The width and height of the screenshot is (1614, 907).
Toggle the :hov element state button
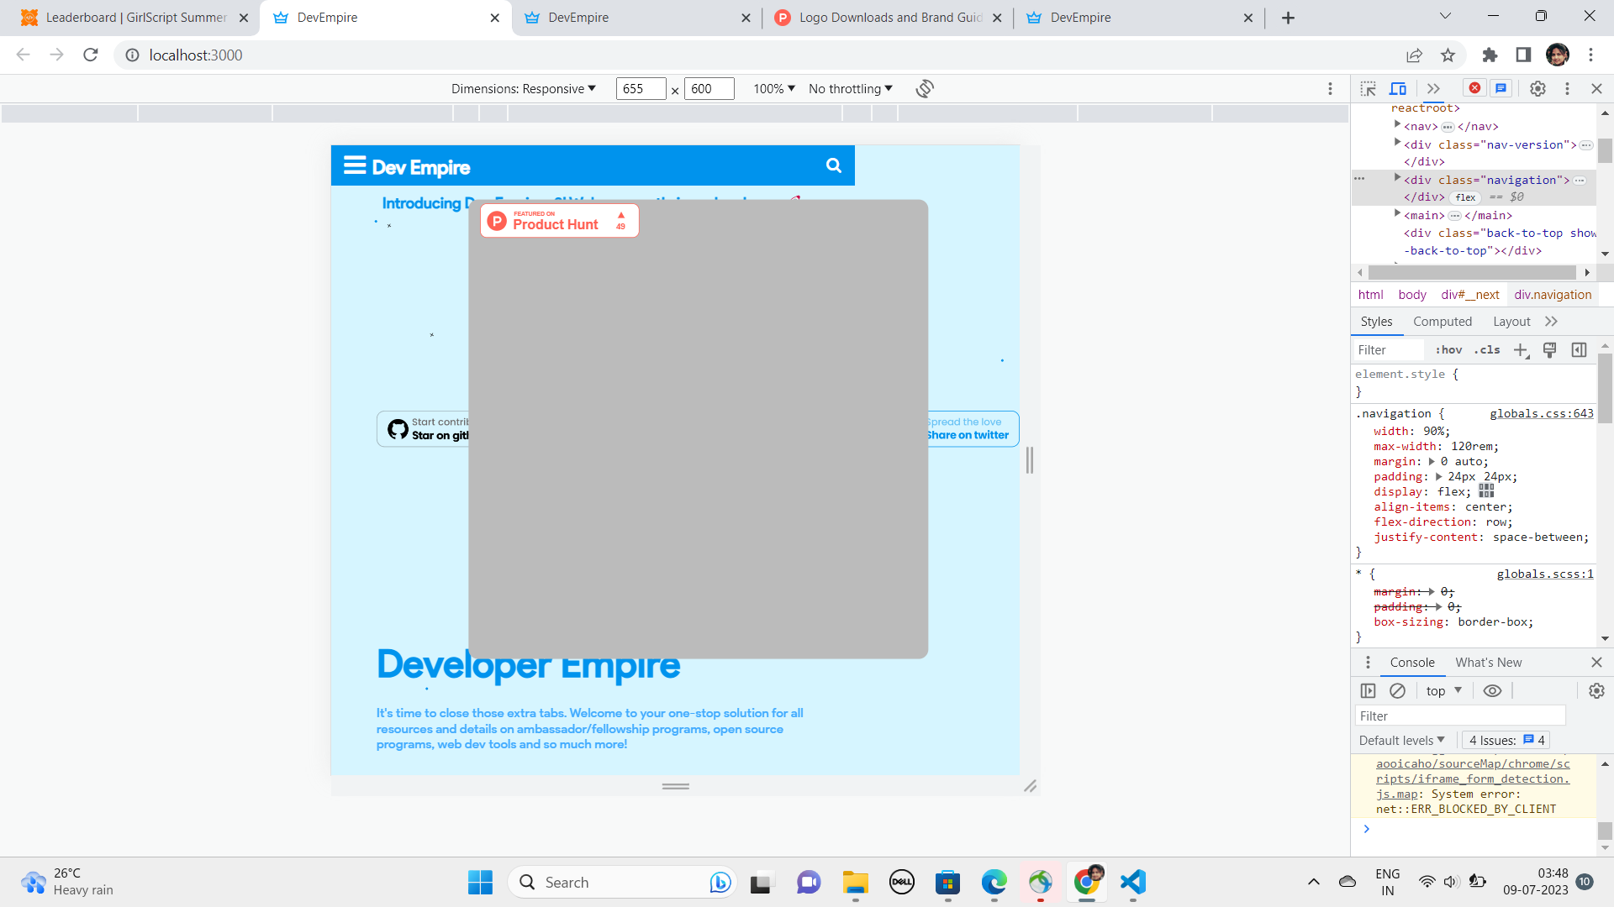click(1448, 350)
